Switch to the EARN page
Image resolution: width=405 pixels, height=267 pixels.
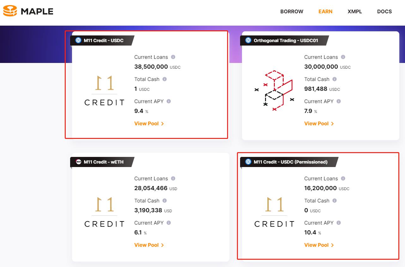point(325,11)
